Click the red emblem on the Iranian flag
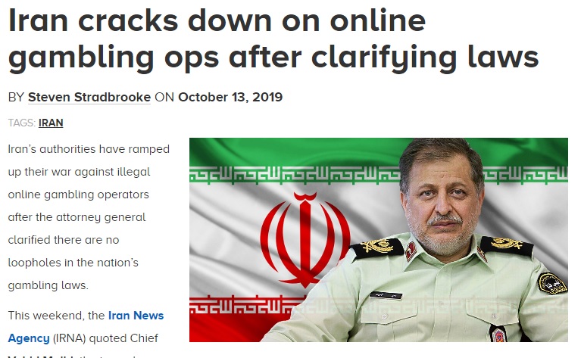 305,239
